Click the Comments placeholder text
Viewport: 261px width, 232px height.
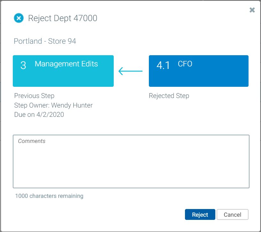32,141
